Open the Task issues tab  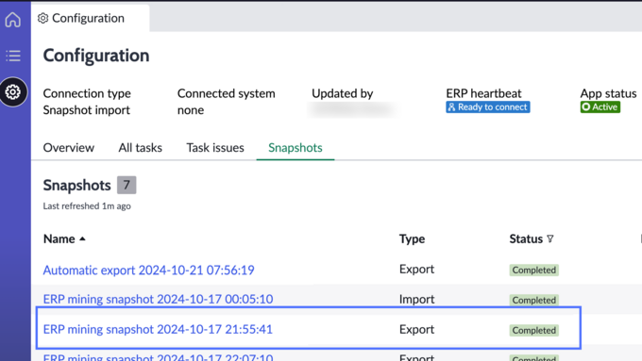(215, 148)
